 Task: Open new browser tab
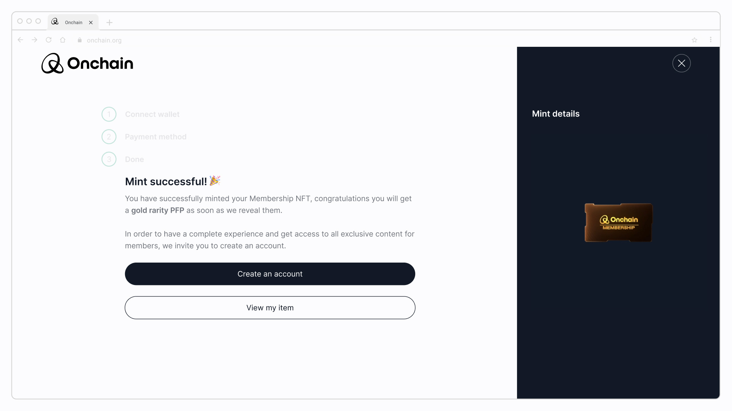click(109, 22)
